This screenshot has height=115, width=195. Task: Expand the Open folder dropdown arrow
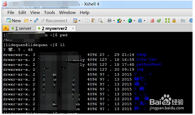click(x=31, y=21)
